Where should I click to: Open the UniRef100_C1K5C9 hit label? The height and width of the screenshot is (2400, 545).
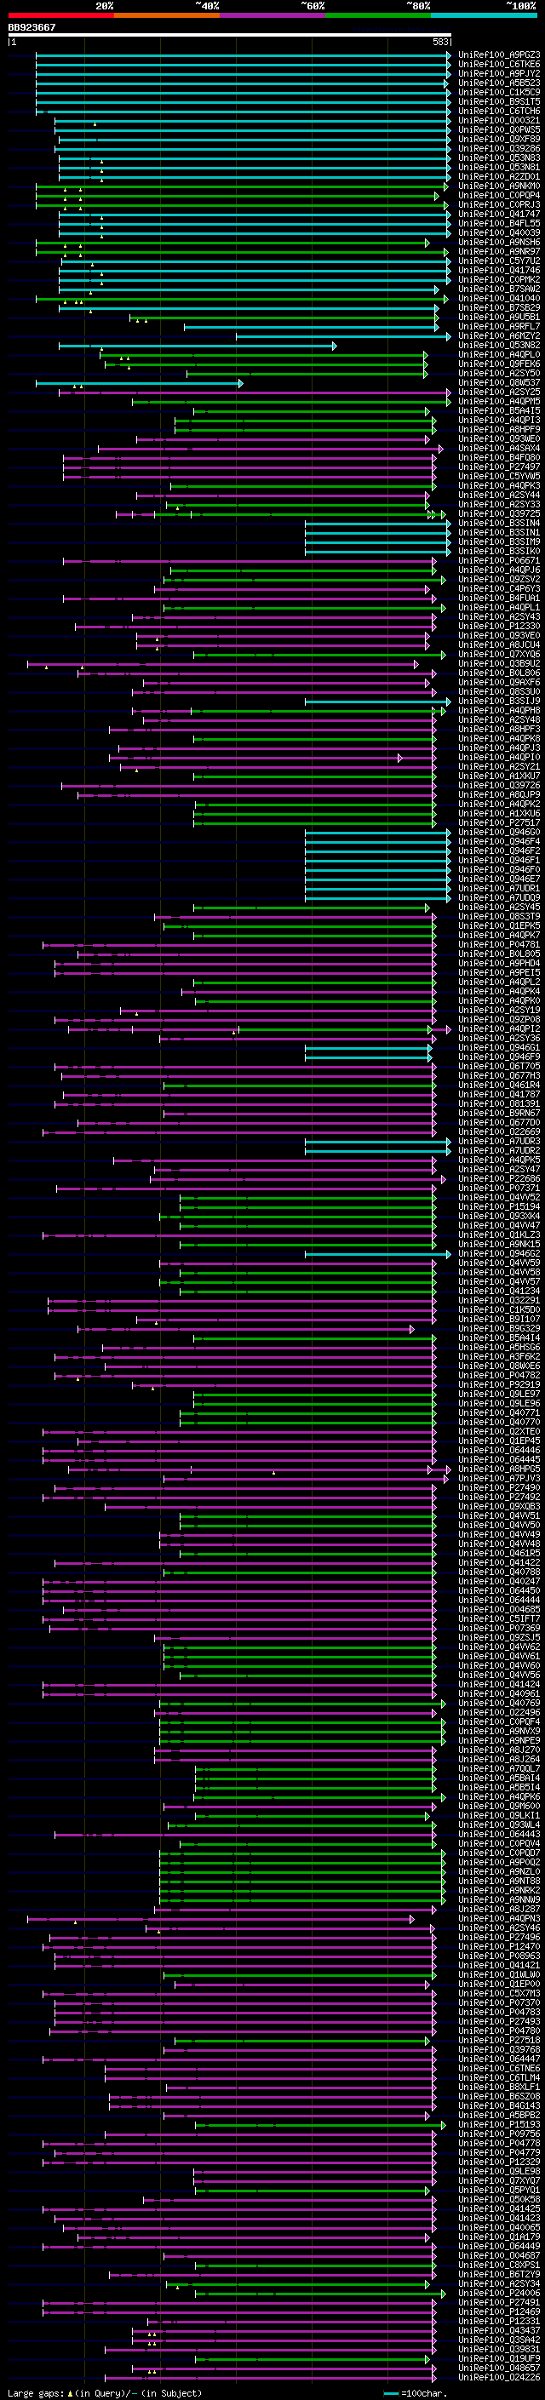499,92
